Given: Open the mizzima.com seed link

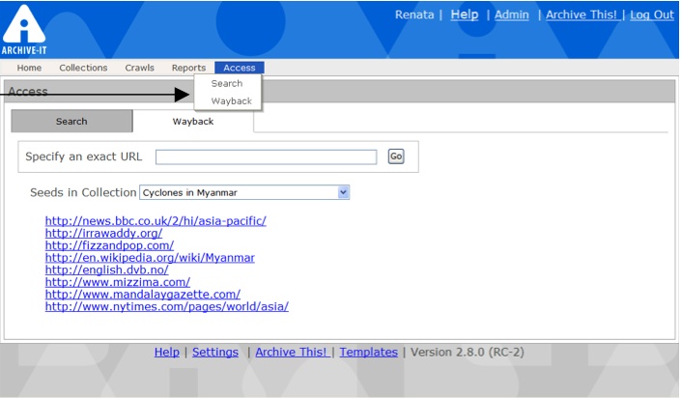Looking at the screenshot, I should tap(118, 282).
